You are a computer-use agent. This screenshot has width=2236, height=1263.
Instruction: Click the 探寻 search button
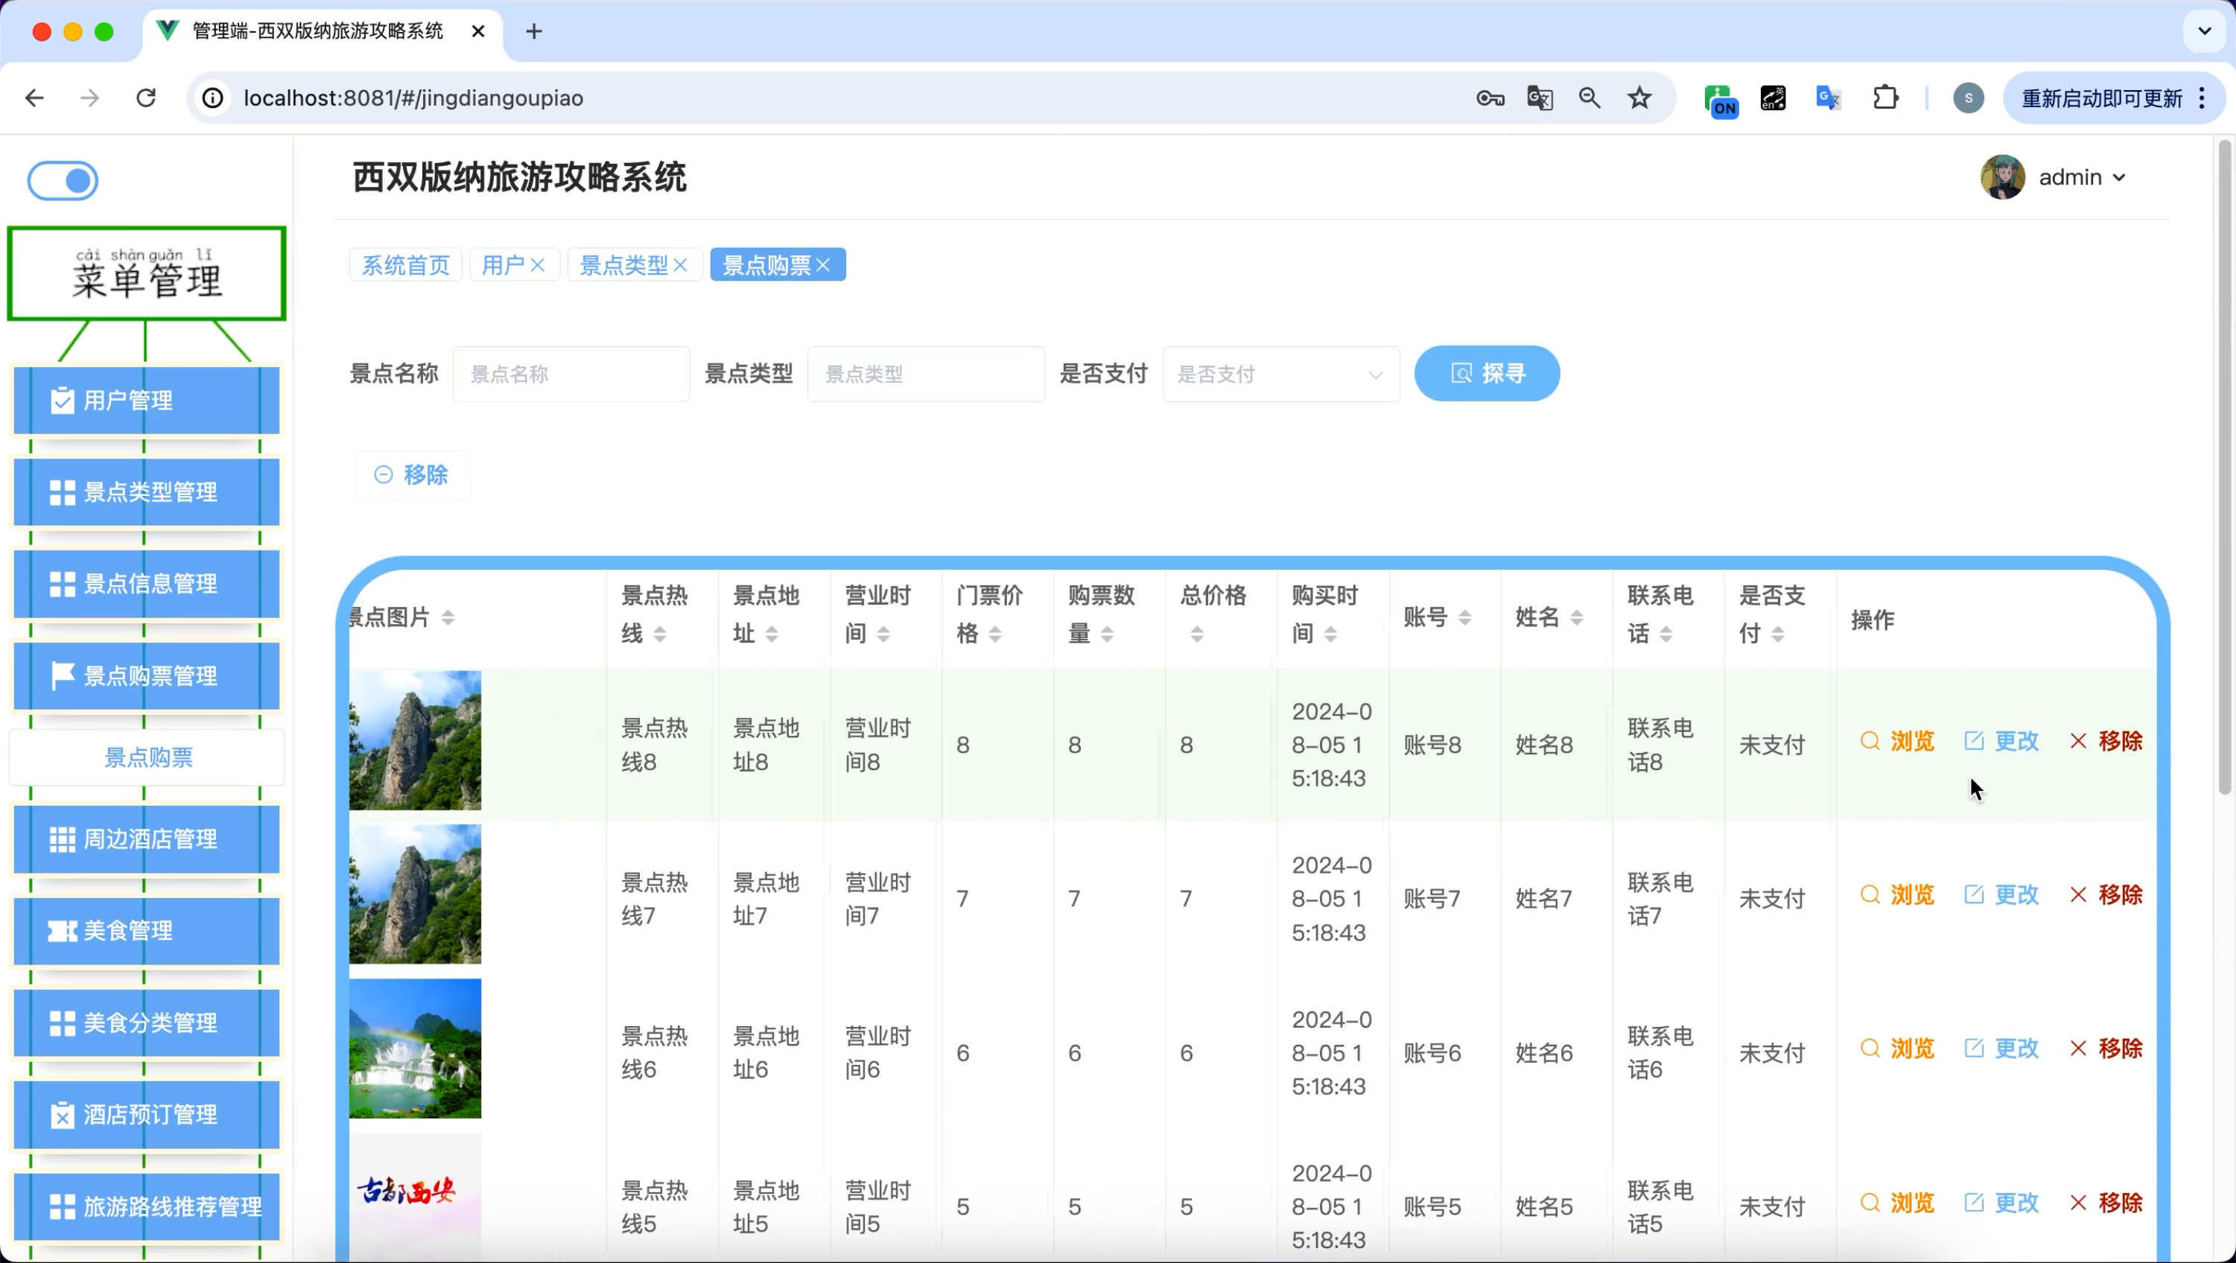[x=1487, y=373]
